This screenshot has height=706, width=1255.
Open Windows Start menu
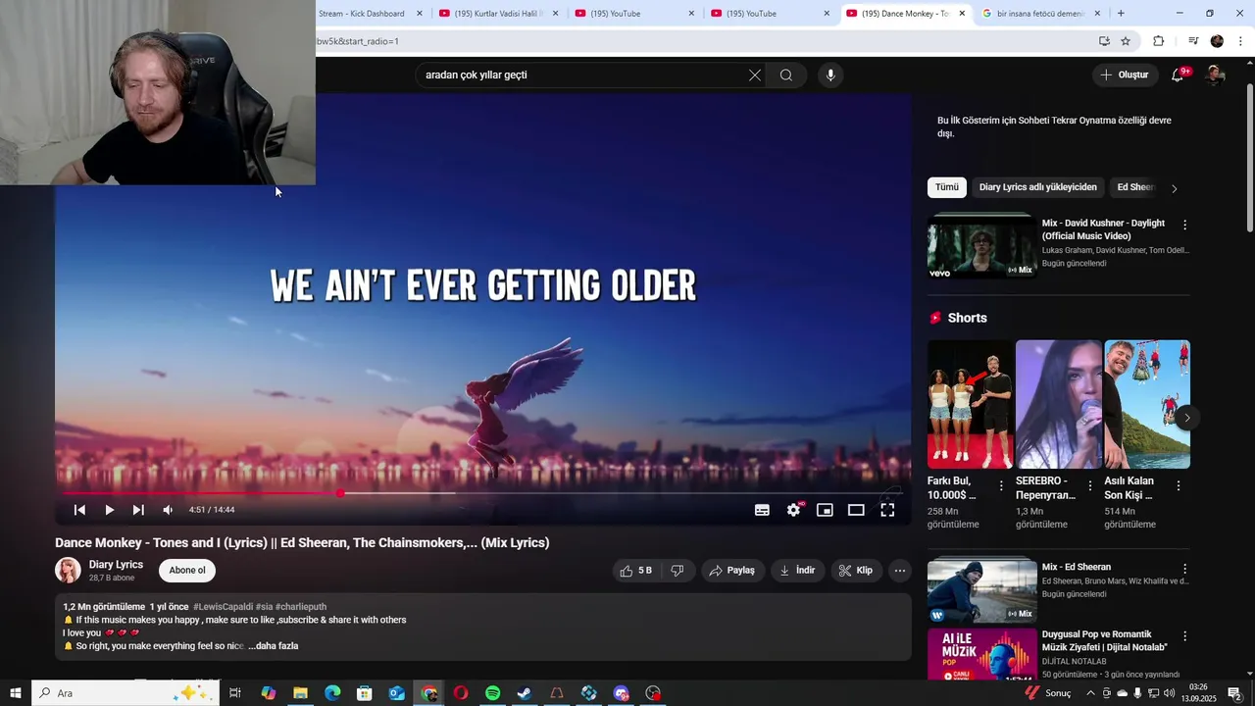pos(16,693)
